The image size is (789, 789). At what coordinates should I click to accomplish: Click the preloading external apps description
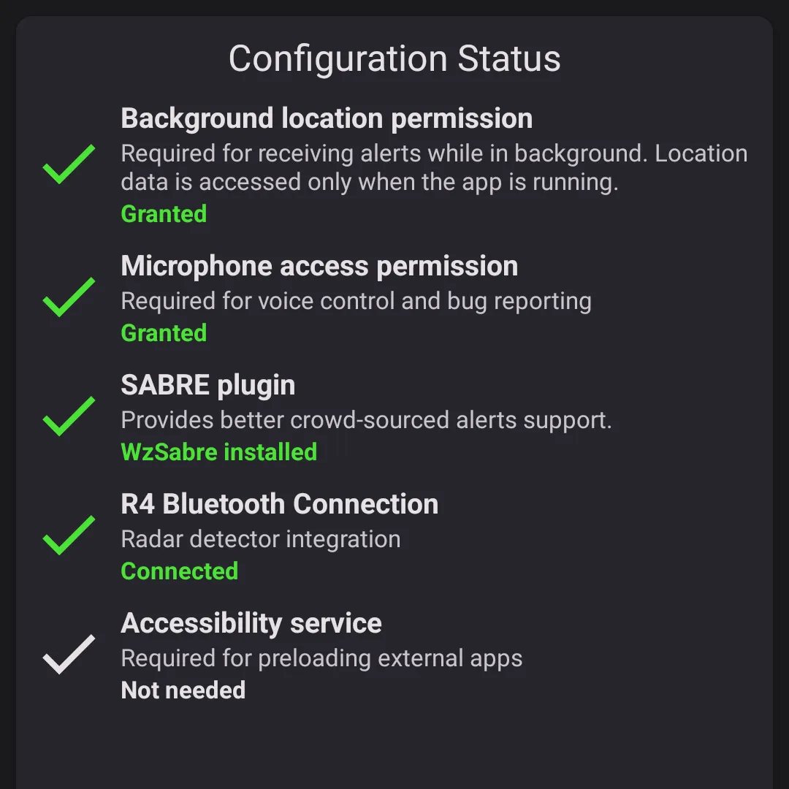point(321,658)
